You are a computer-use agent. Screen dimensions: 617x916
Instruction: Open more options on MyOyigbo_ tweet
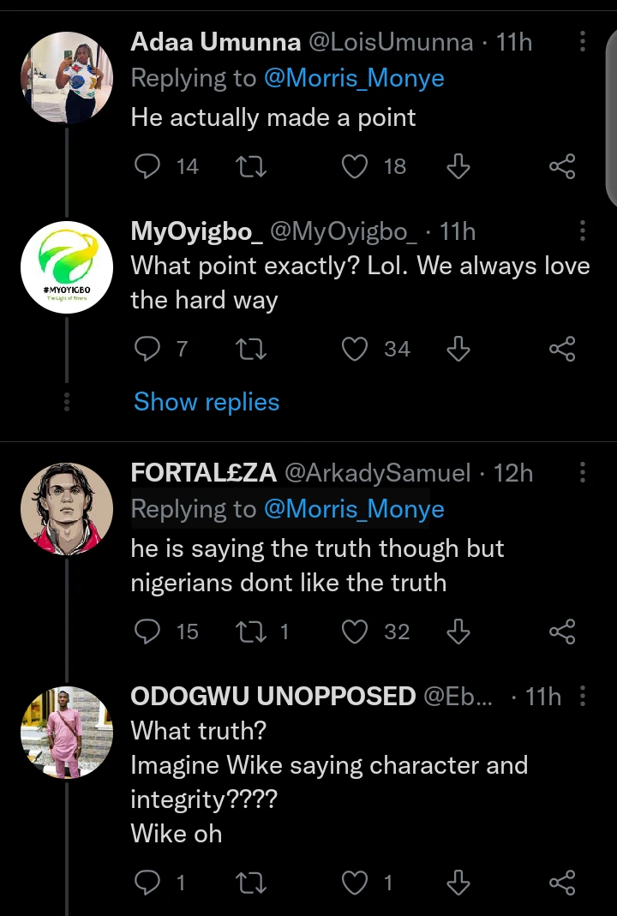tap(583, 230)
